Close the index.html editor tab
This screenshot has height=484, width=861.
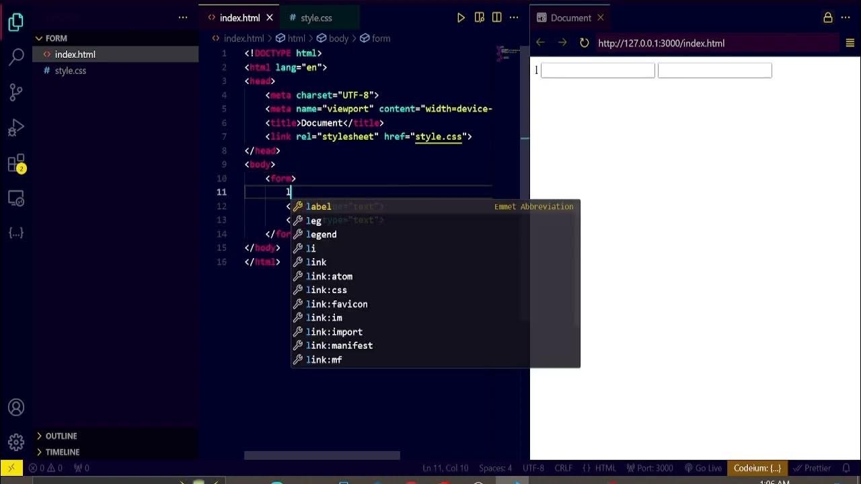pyautogui.click(x=270, y=18)
